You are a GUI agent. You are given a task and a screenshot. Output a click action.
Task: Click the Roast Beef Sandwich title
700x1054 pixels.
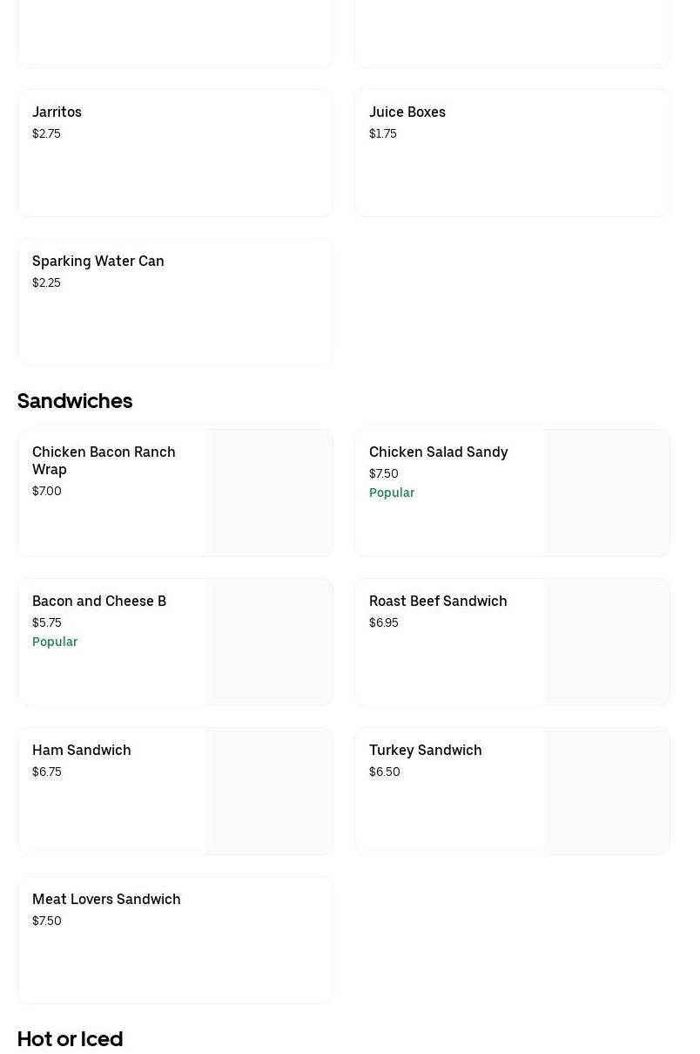pyautogui.click(x=438, y=602)
